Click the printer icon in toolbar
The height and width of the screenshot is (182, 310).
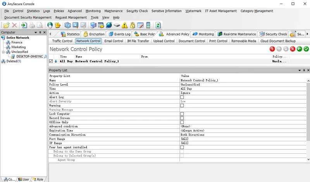pos(32,25)
